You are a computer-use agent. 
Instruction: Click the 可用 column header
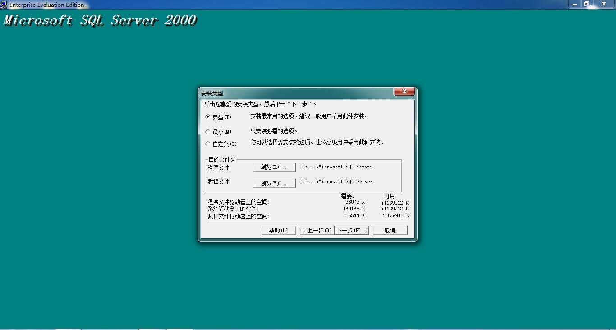point(390,196)
